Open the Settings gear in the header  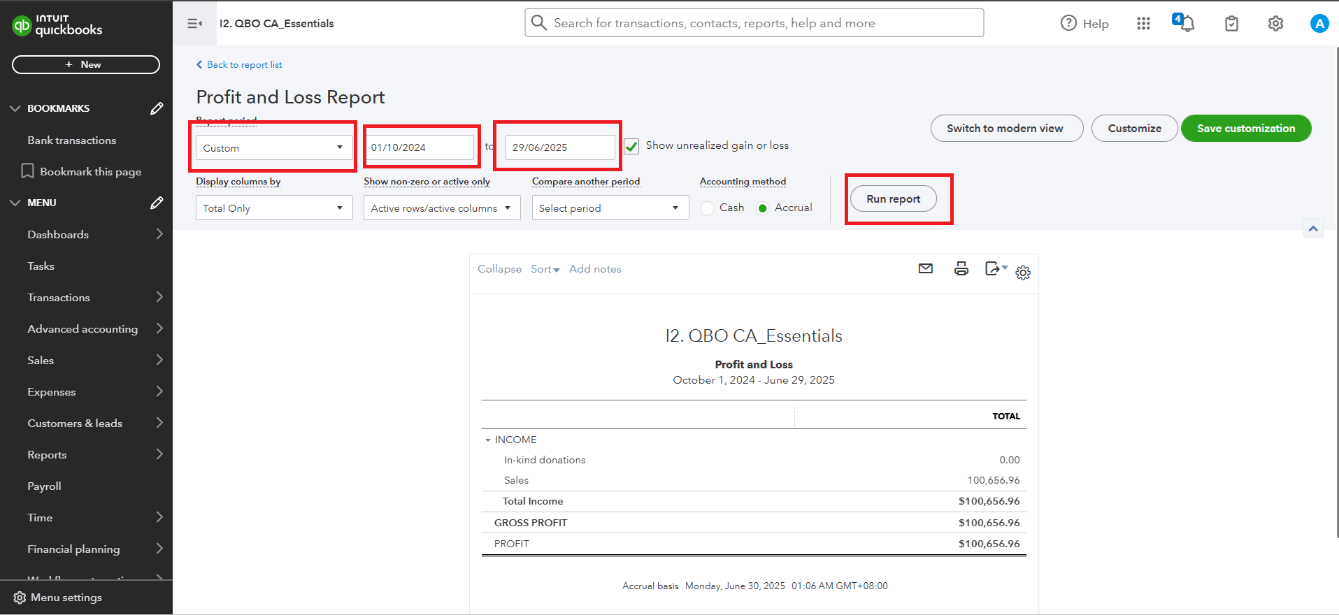[1276, 24]
